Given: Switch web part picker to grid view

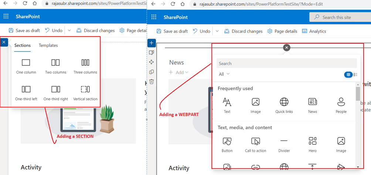Looking at the screenshot, I should [x=348, y=75].
